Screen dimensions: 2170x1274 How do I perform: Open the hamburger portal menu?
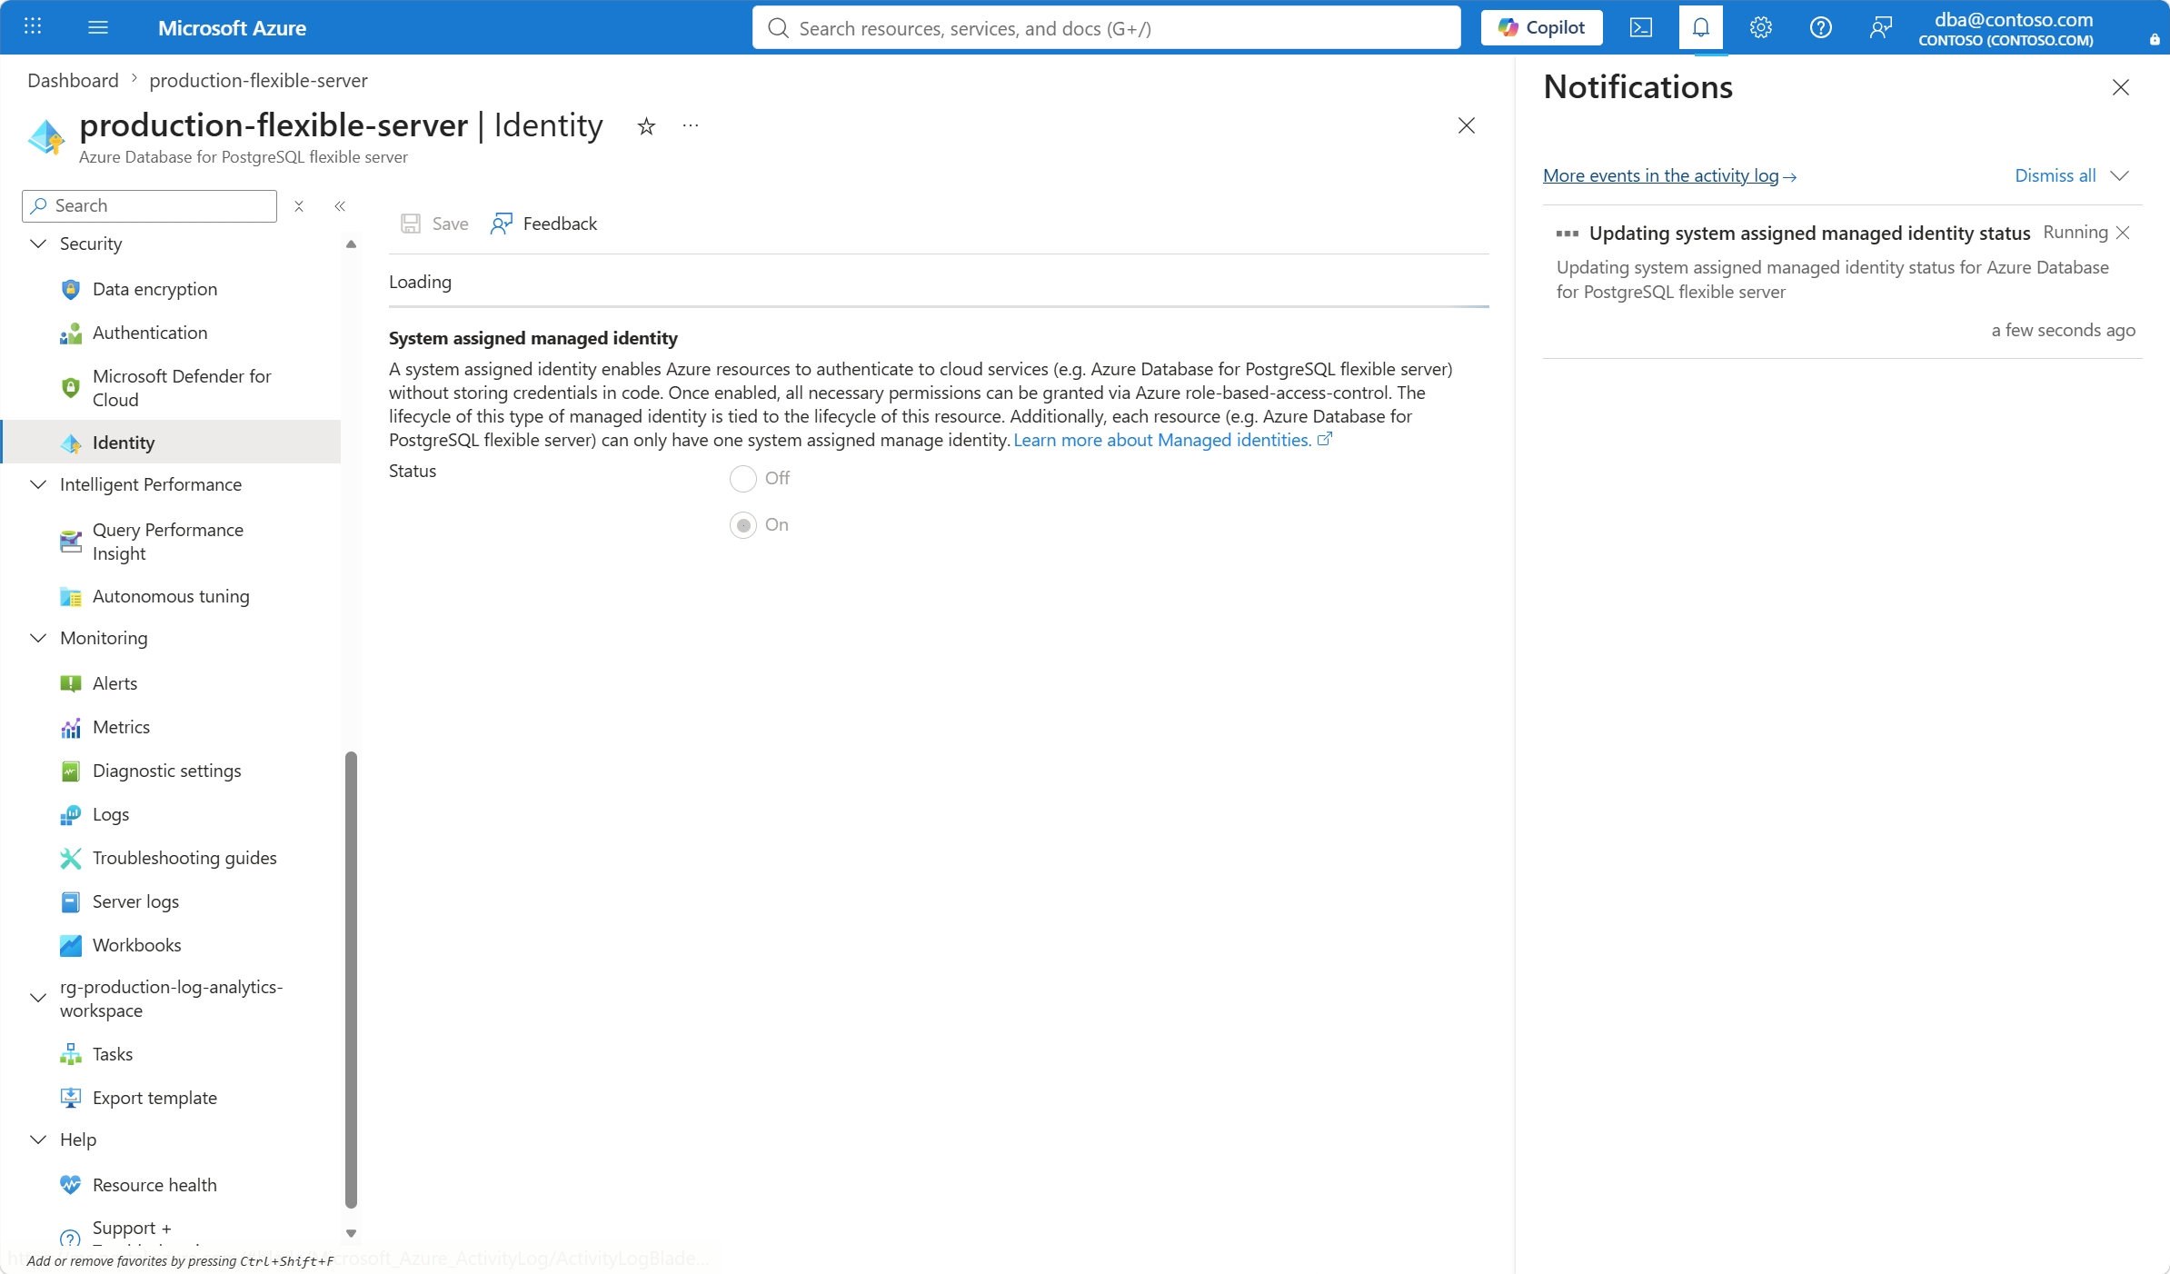point(98,27)
